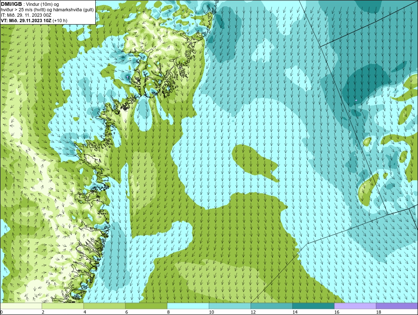This screenshot has width=418, height=315.
Task: Click the legend swatch above 18 m/s
Action: coord(397,306)
